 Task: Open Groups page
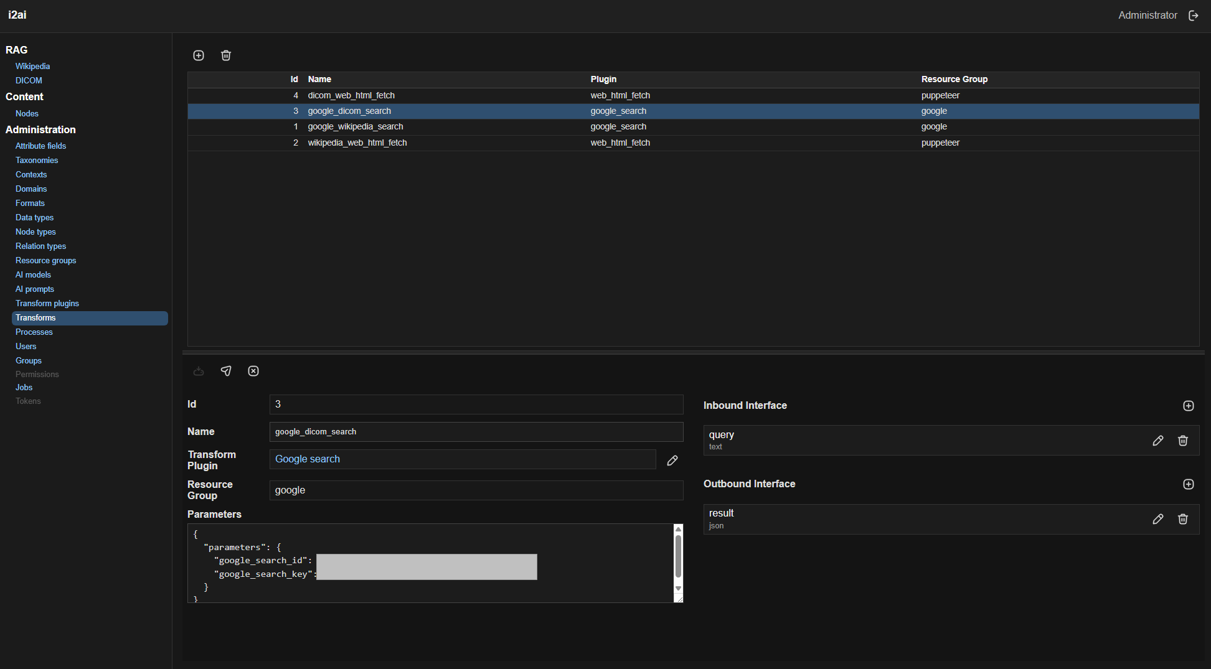point(29,360)
